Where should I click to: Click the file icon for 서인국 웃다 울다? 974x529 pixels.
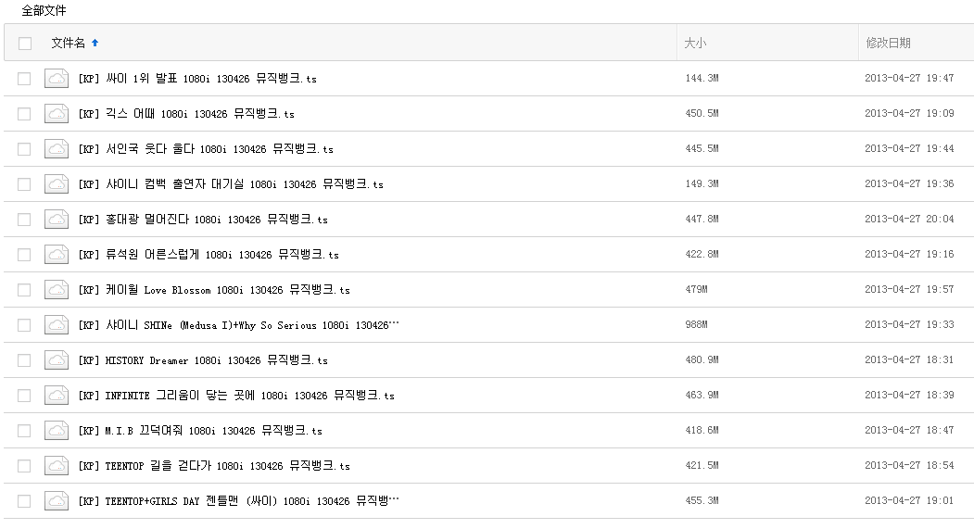coord(57,149)
